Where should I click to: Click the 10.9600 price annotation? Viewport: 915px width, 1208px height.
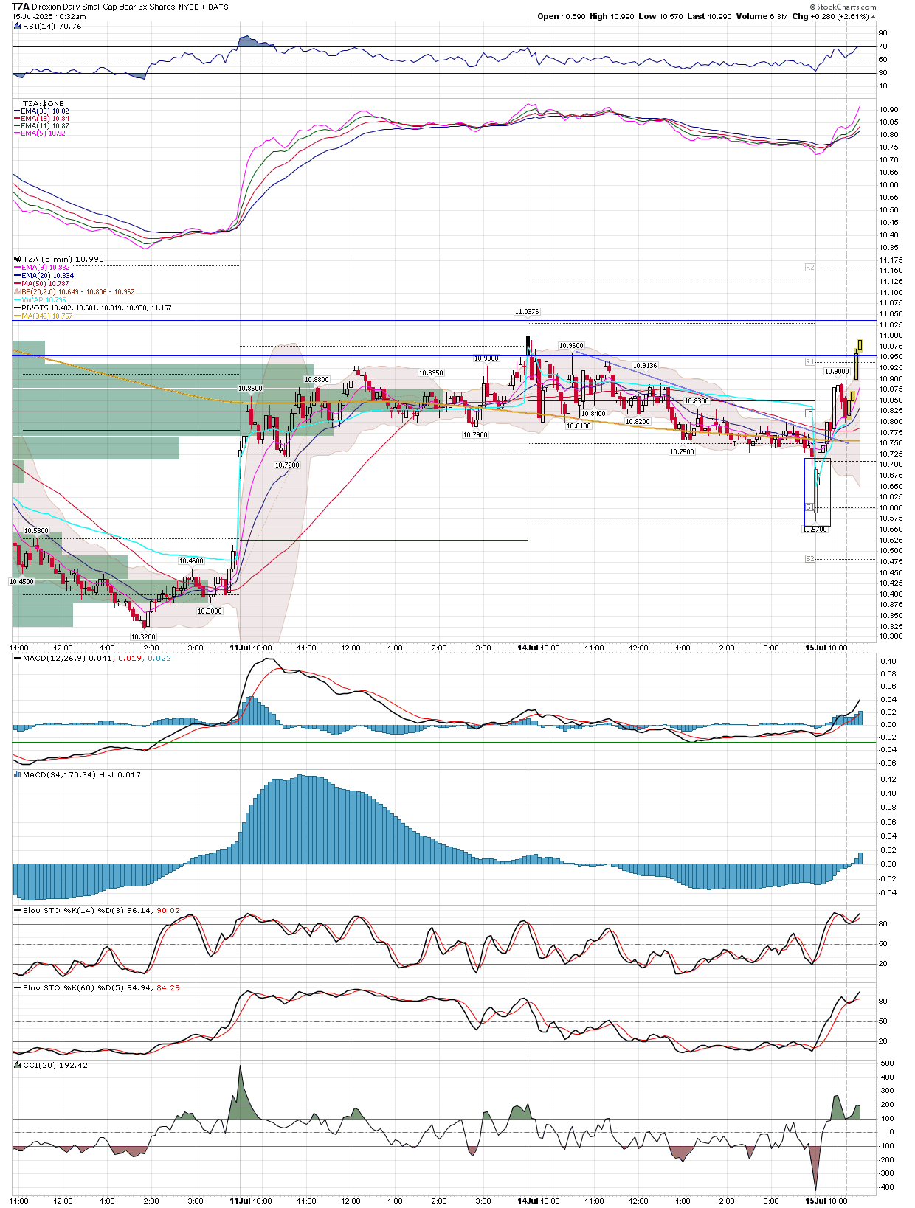(571, 346)
